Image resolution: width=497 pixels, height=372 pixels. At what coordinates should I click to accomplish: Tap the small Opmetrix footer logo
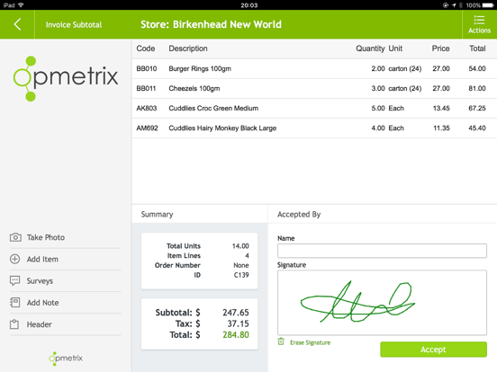[66, 359]
